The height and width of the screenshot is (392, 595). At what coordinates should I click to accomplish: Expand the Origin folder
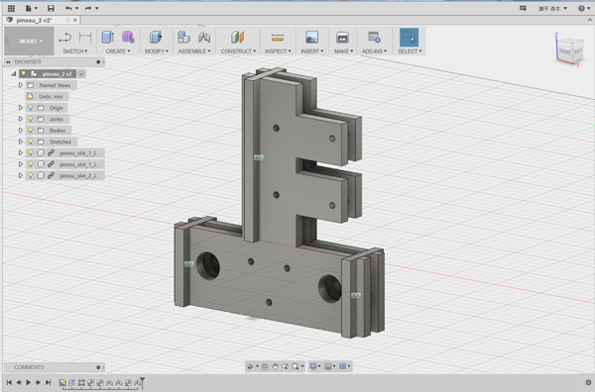(x=21, y=108)
